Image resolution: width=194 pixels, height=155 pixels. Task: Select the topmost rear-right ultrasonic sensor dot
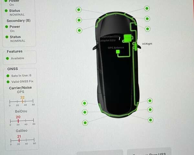pos(150,101)
